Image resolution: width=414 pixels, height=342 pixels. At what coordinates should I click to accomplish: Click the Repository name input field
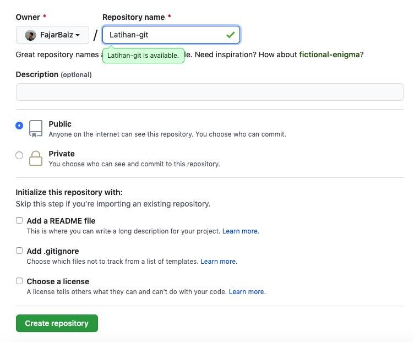(x=165, y=35)
